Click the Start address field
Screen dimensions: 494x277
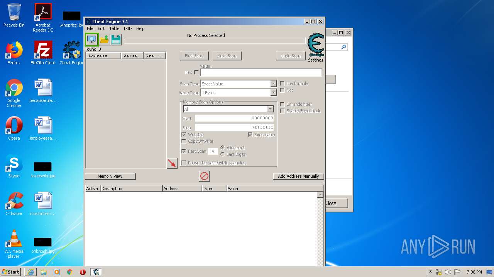tap(234, 118)
